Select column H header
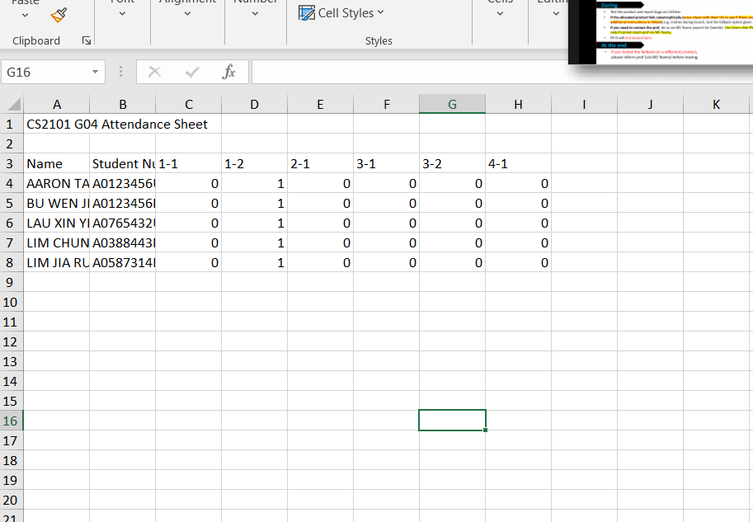Image resolution: width=753 pixels, height=522 pixels. 518,104
